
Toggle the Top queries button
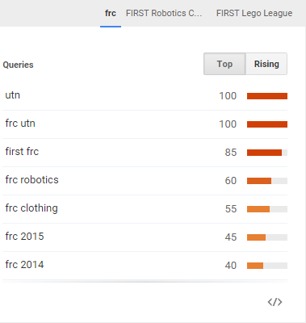point(224,64)
